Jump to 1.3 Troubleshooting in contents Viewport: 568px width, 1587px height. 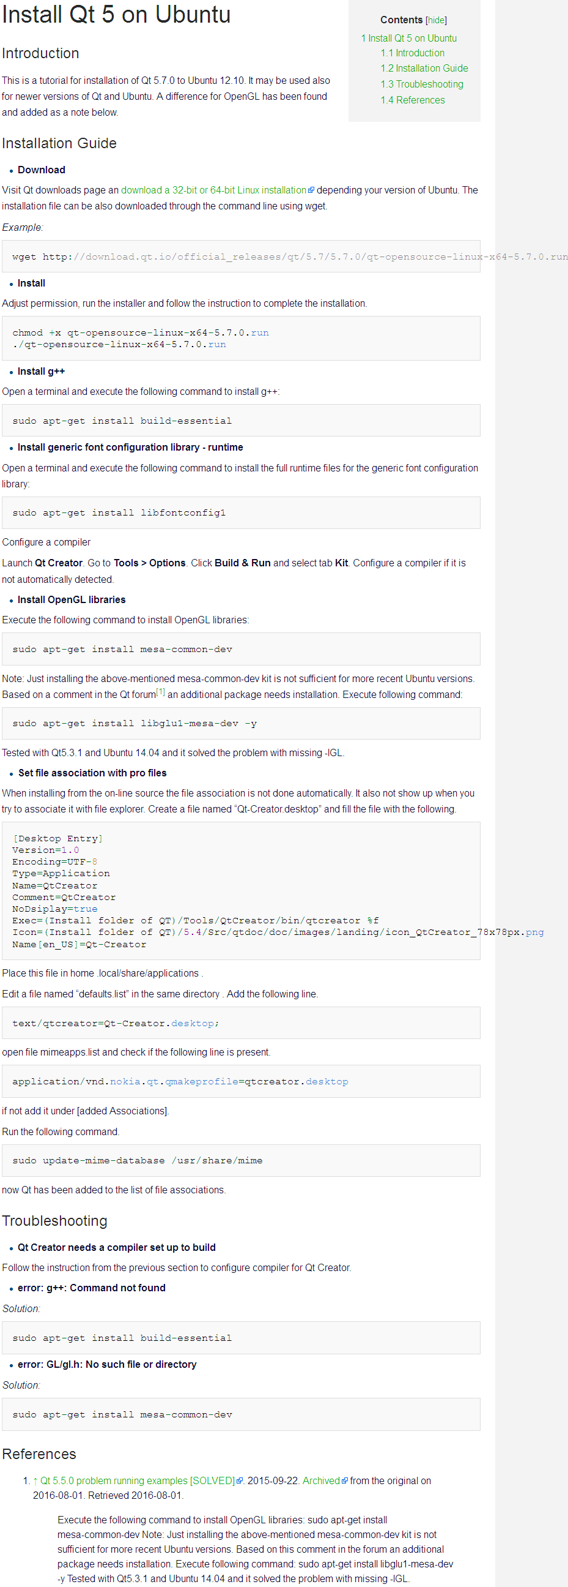pyautogui.click(x=421, y=84)
